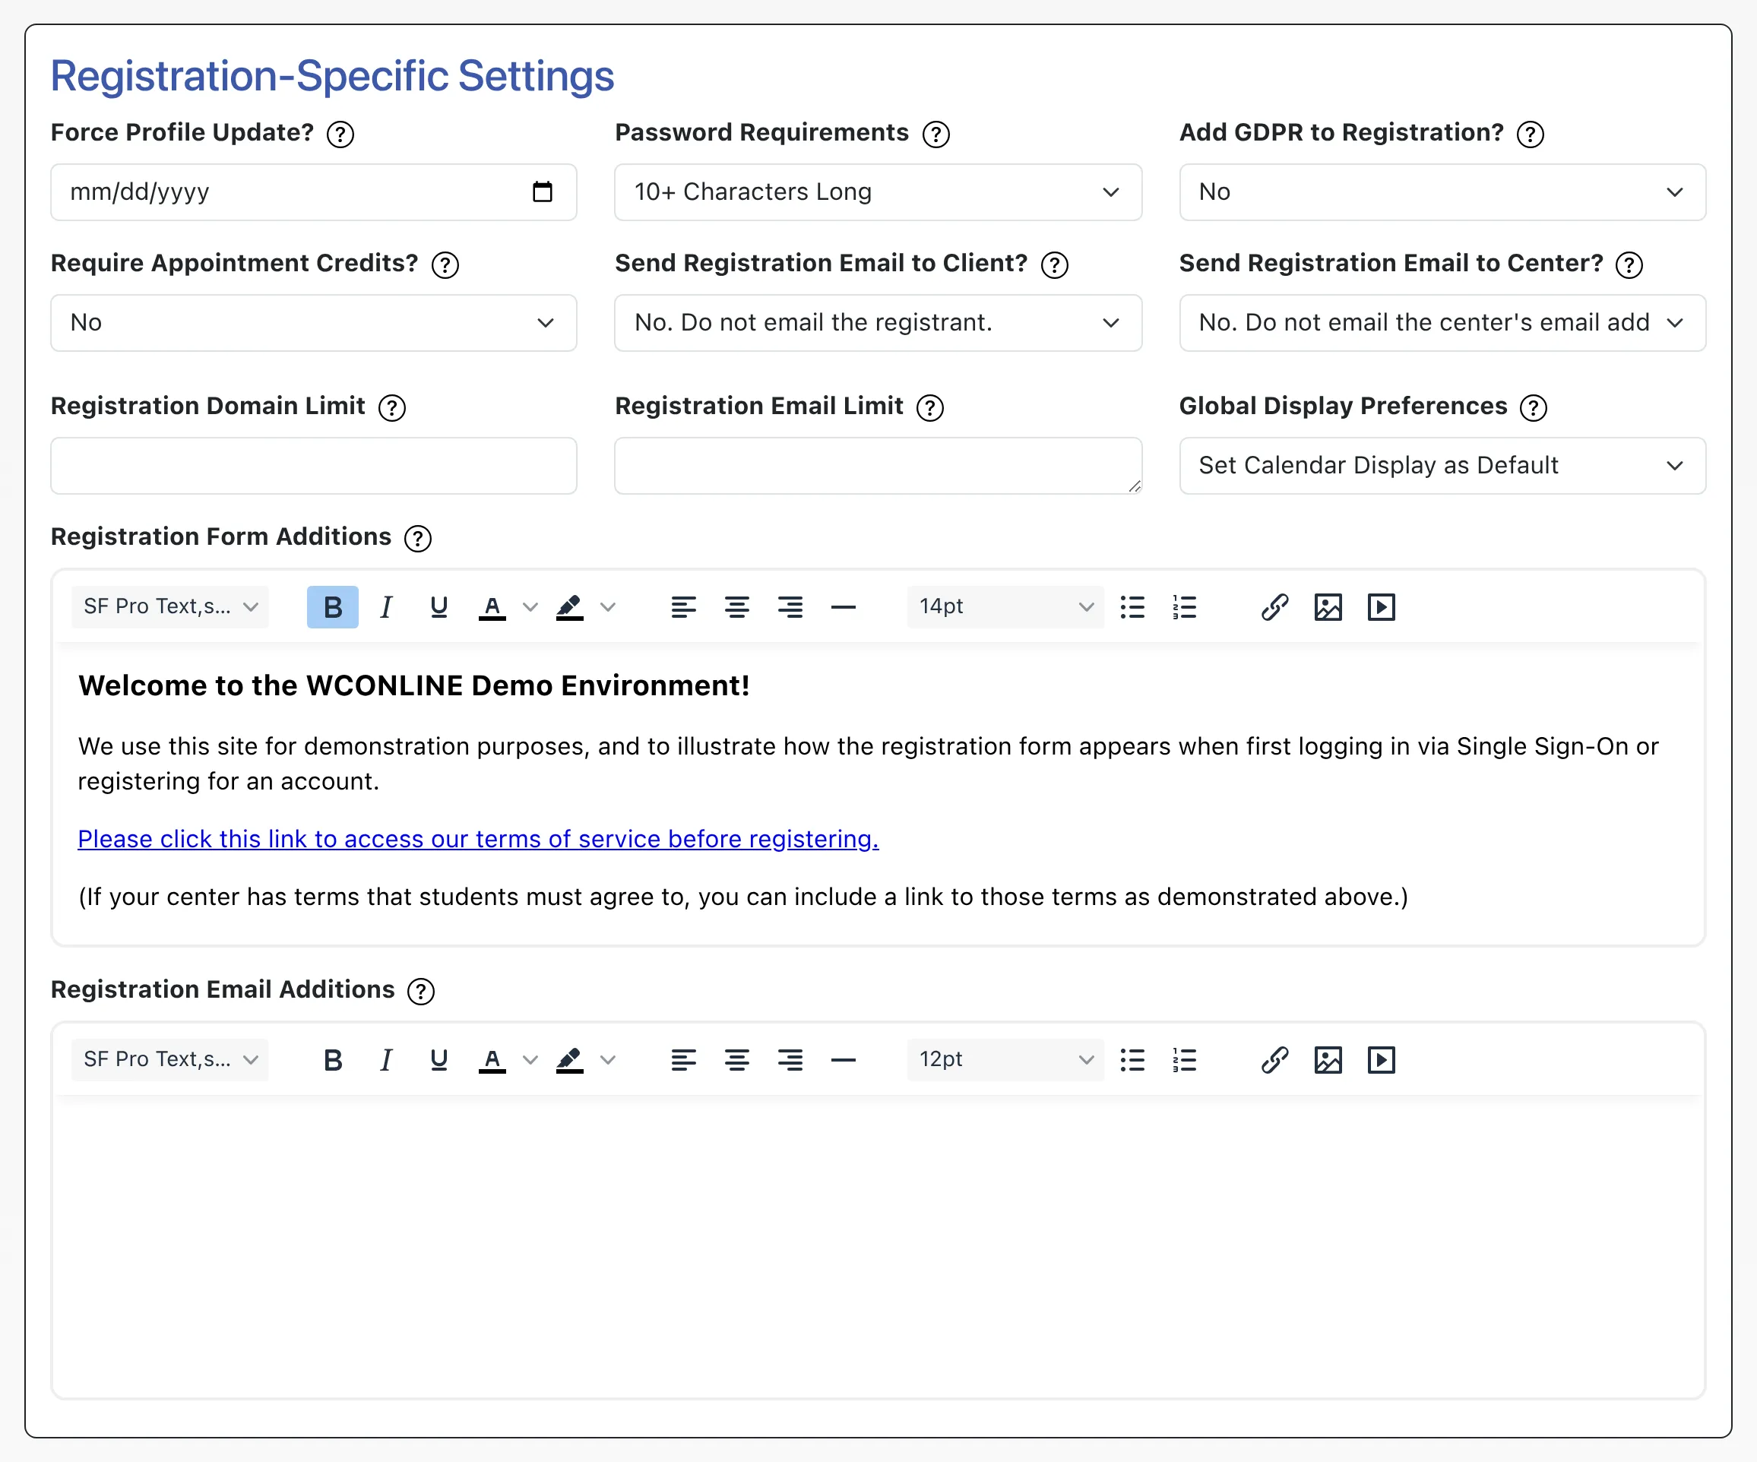Show help for Global Display Preferences
Image resolution: width=1757 pixels, height=1462 pixels.
(1533, 407)
